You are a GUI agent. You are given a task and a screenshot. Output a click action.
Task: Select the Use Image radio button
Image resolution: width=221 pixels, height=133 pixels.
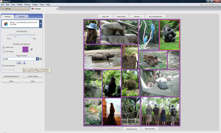(4, 51)
